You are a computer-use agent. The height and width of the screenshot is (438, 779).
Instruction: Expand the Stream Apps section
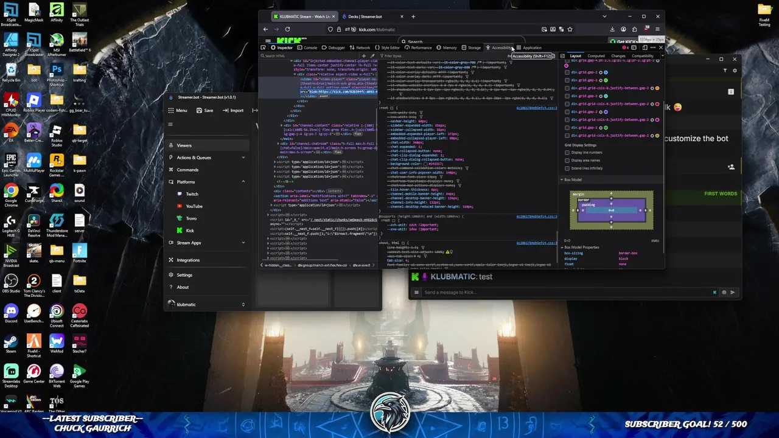pyautogui.click(x=208, y=243)
